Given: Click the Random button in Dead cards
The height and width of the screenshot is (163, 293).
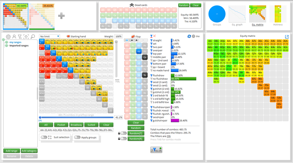Looking at the screenshot, I should point(184,5).
